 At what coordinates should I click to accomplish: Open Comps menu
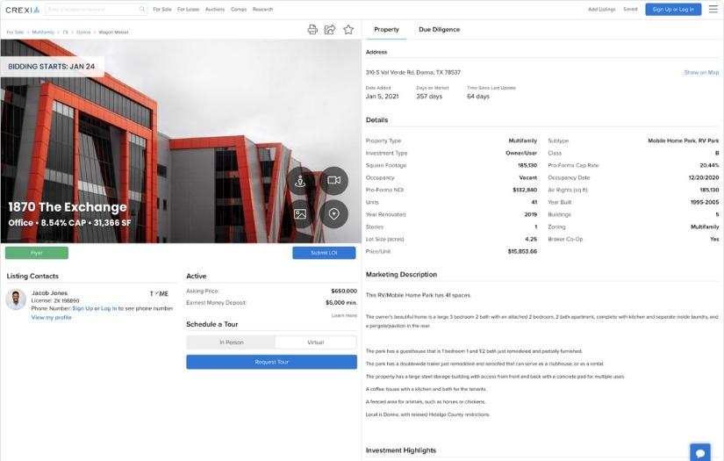(239, 10)
